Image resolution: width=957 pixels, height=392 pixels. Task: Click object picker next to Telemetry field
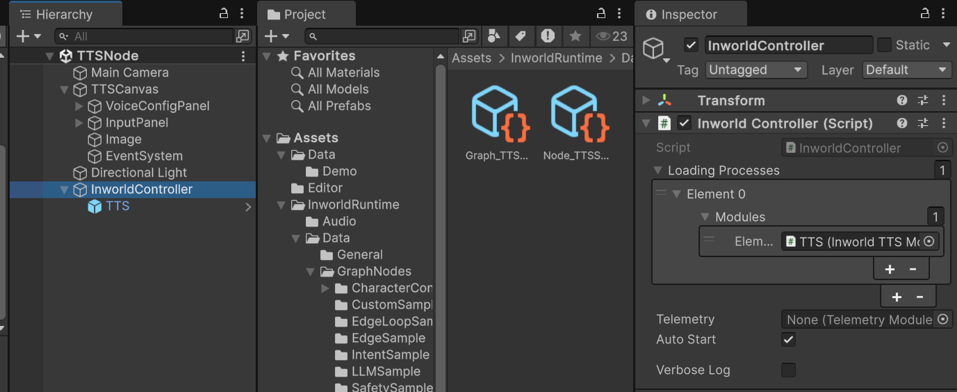[x=942, y=320]
